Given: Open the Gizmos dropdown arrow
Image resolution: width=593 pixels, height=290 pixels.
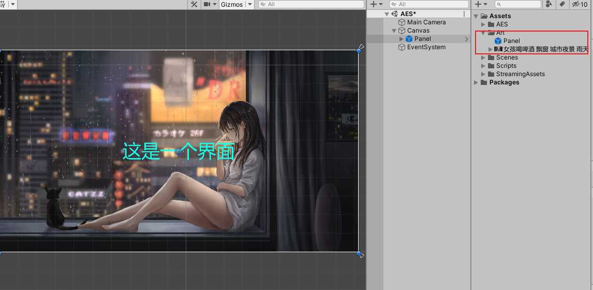Looking at the screenshot, I should pos(249,4).
